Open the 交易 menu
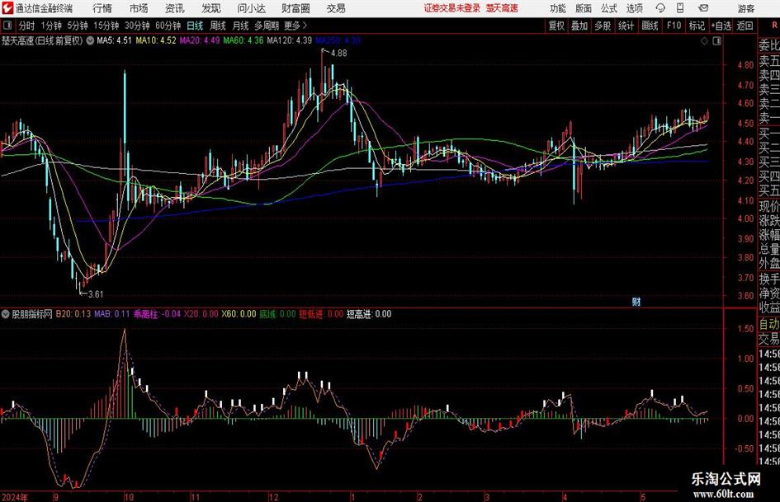780x502 pixels. coord(336,8)
